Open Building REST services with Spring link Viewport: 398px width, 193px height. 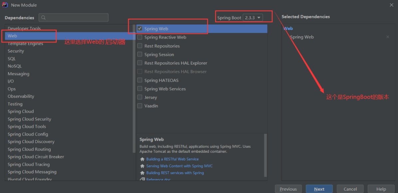[x=175, y=173]
